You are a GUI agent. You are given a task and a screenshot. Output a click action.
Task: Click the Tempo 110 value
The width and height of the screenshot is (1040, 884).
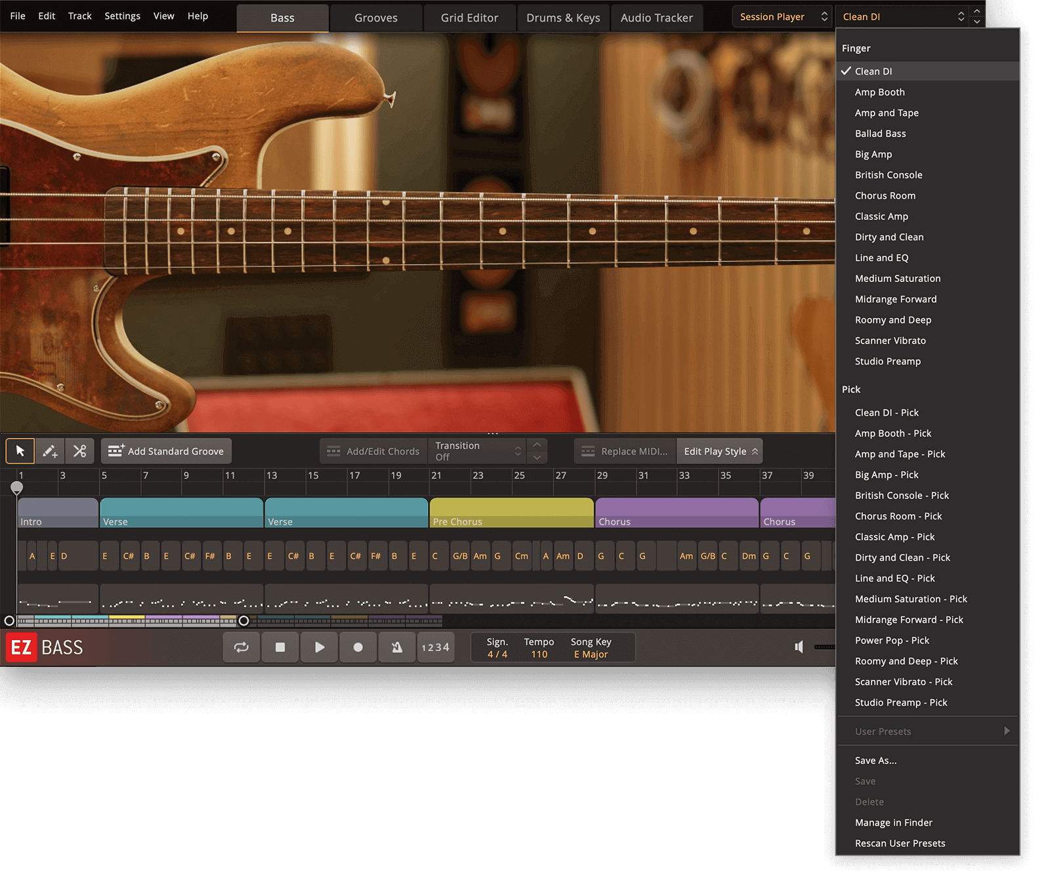click(x=539, y=654)
